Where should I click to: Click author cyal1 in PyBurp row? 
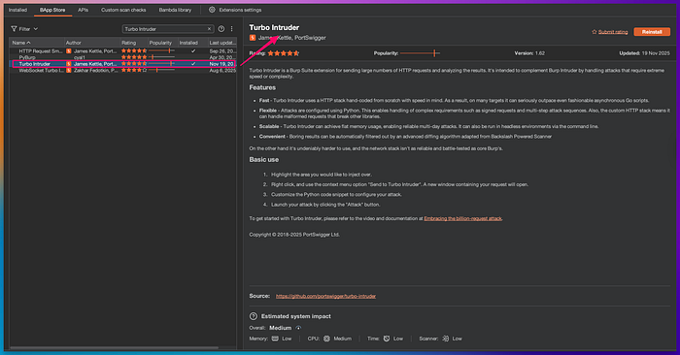[80, 57]
